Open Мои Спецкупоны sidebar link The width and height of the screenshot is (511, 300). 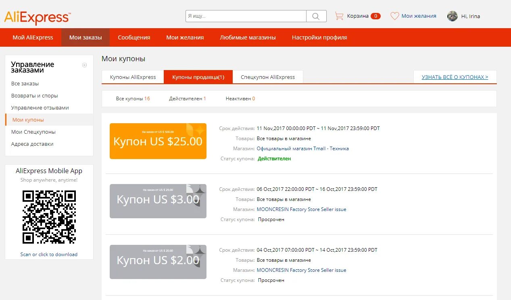tap(33, 132)
